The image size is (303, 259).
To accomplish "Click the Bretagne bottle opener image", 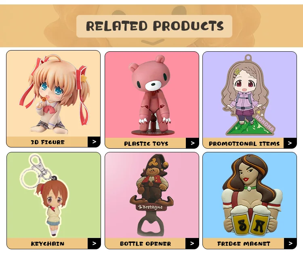I will click(151, 195).
